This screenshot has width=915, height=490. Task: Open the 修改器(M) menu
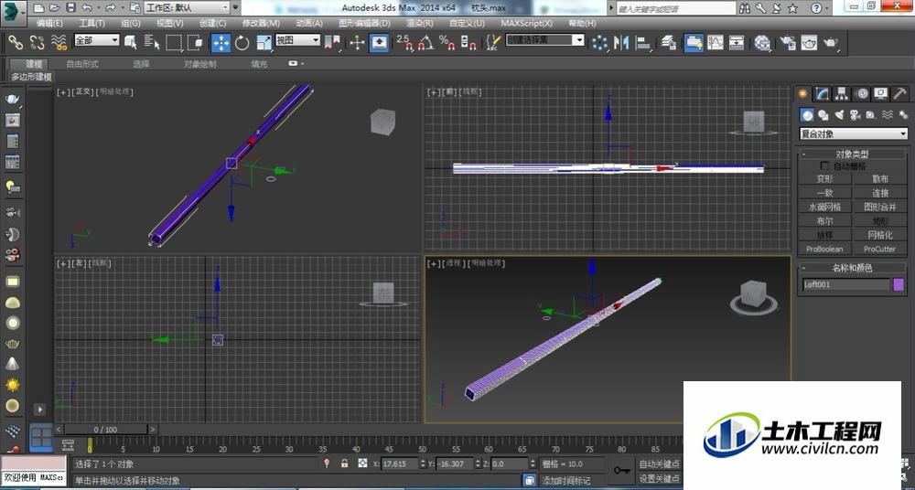[261, 24]
